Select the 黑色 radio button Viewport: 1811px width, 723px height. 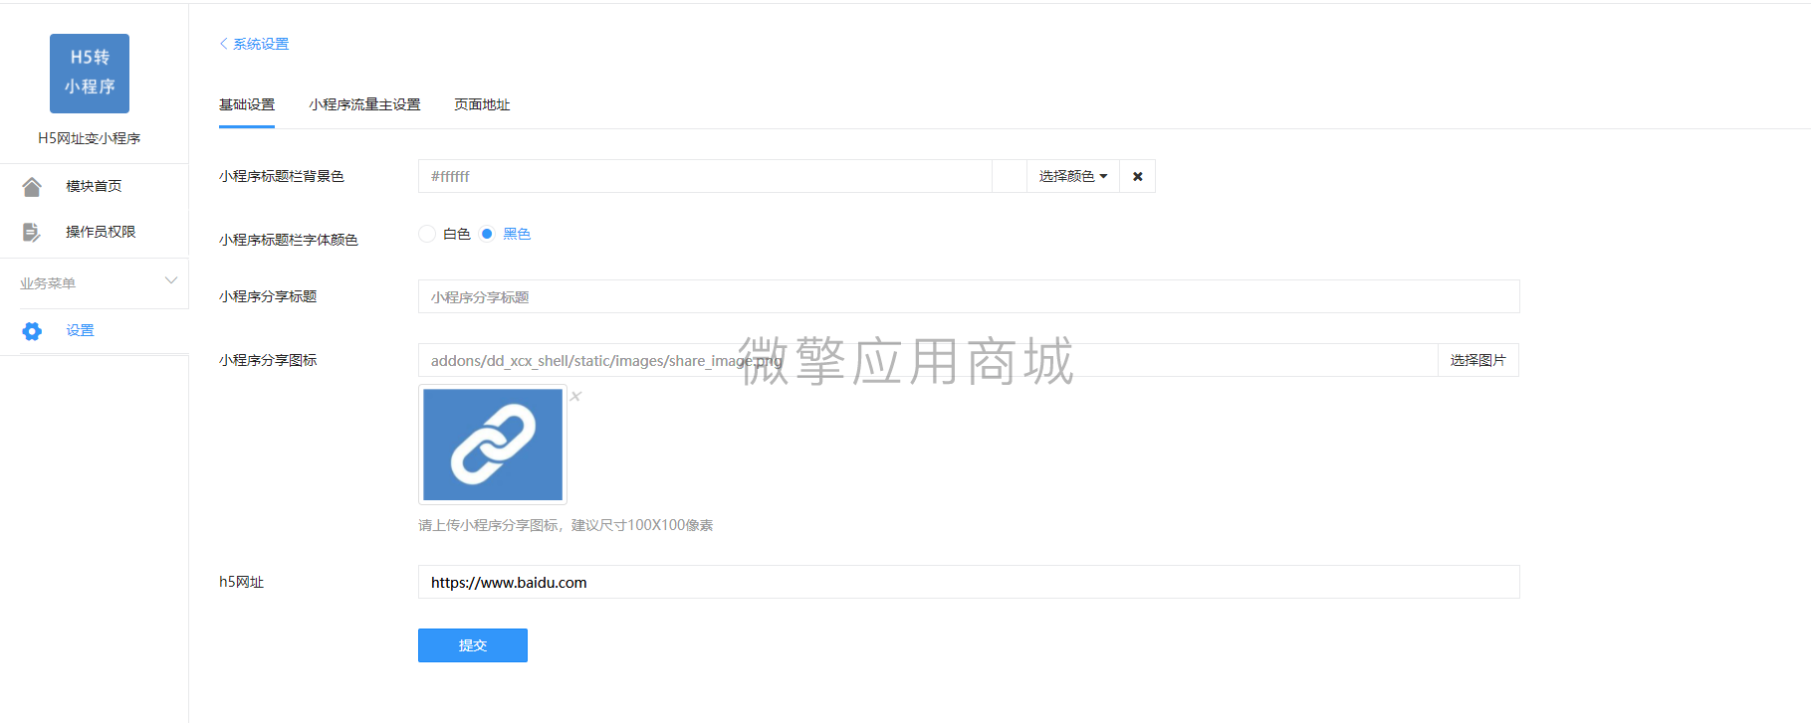coord(487,234)
